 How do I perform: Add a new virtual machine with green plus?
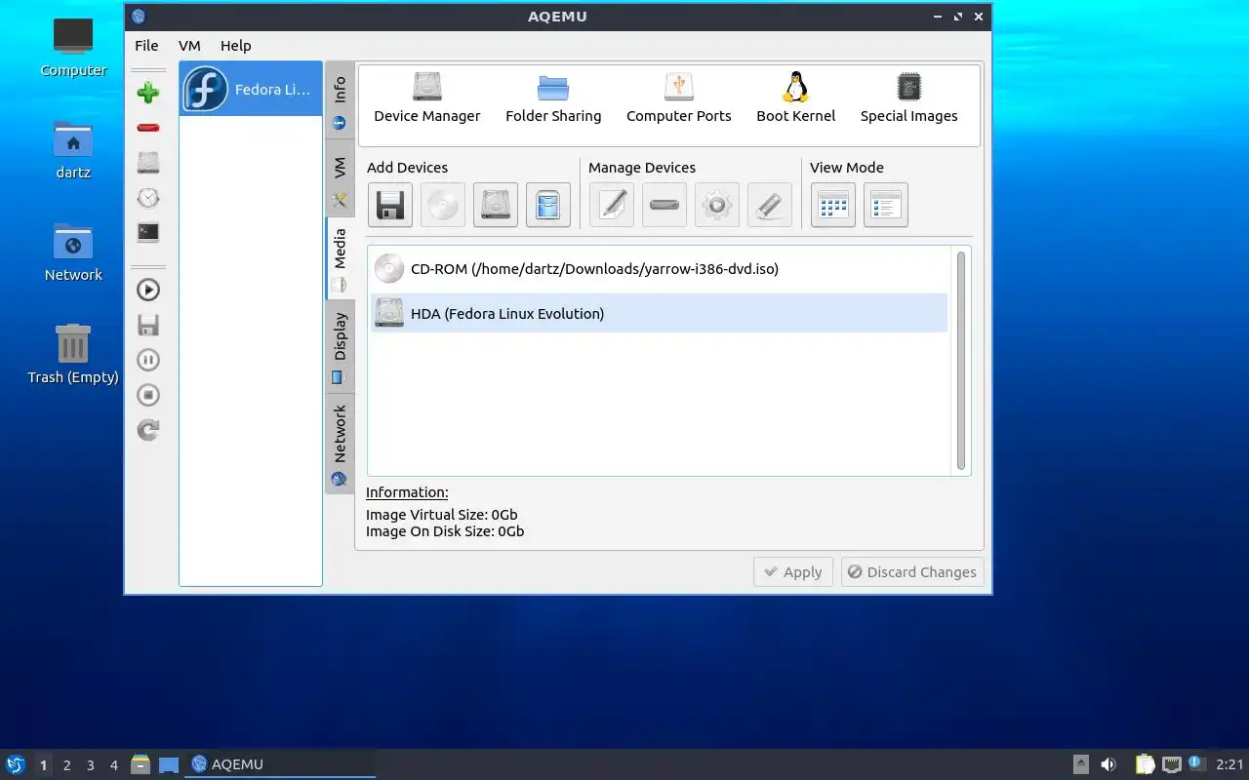pos(148,93)
